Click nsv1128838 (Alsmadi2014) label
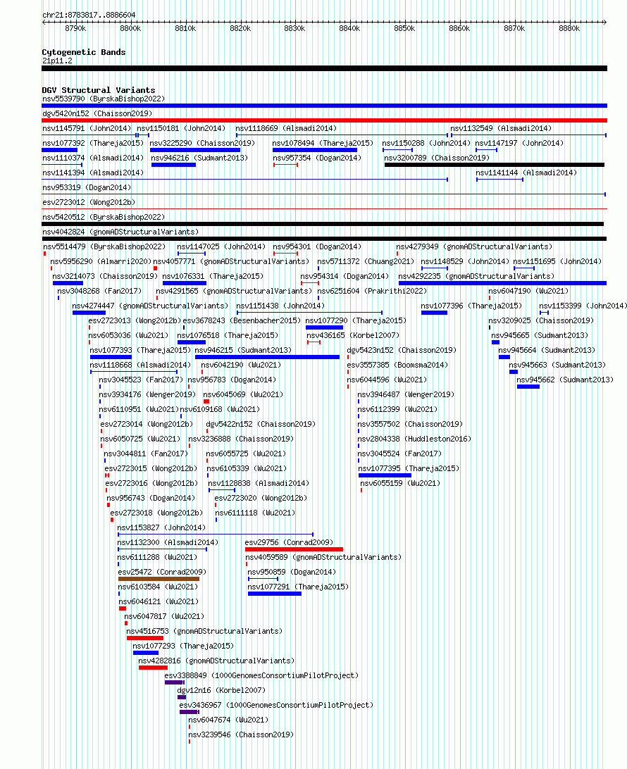This screenshot has width=627, height=769. [259, 483]
